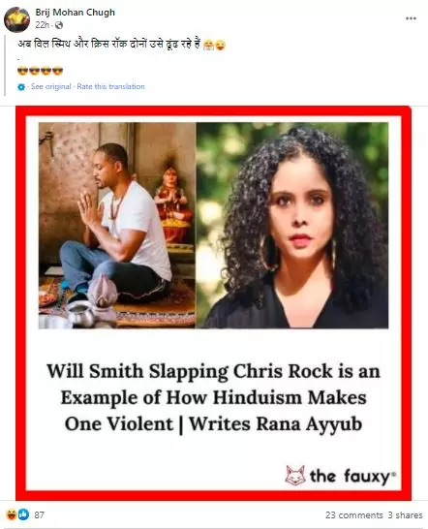This screenshot has height=529, width=428.
Task: Click the fauxy fox logo icon
Action: click(x=295, y=475)
